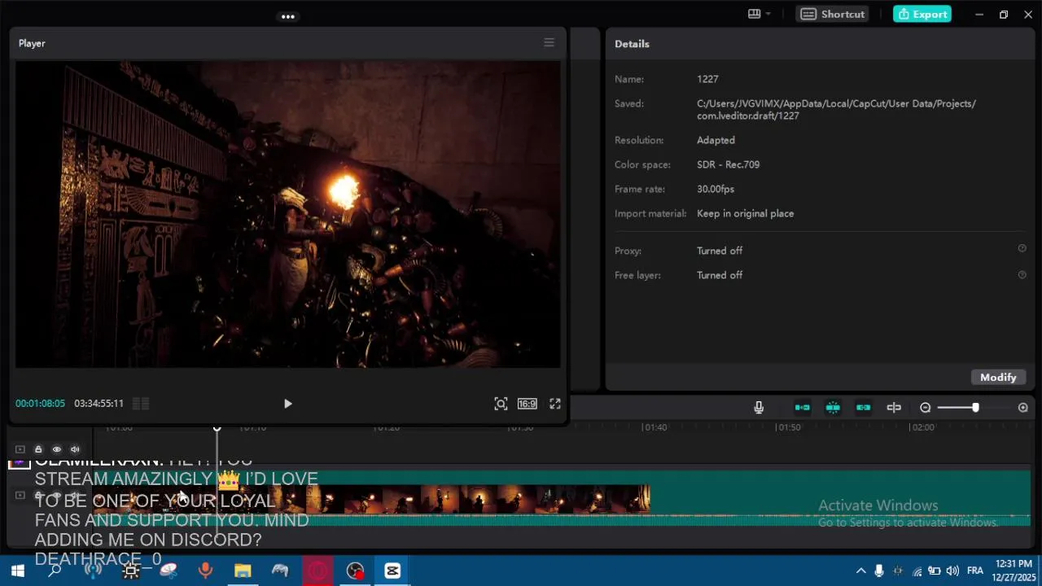Click the Export button

922,14
